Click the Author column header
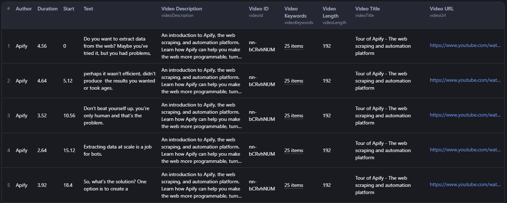 point(24,9)
